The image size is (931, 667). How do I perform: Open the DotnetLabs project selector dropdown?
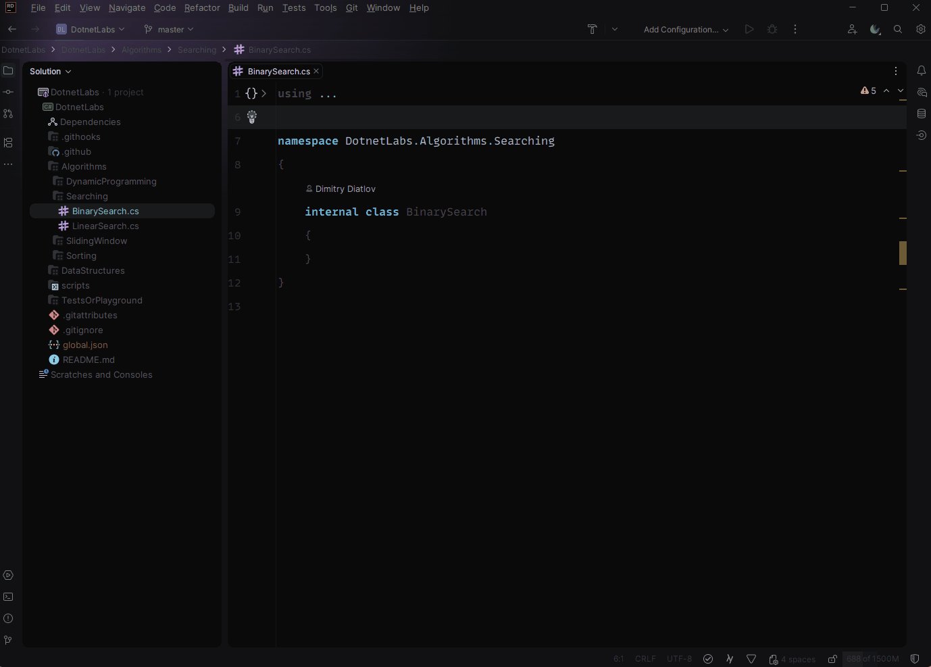click(x=91, y=29)
